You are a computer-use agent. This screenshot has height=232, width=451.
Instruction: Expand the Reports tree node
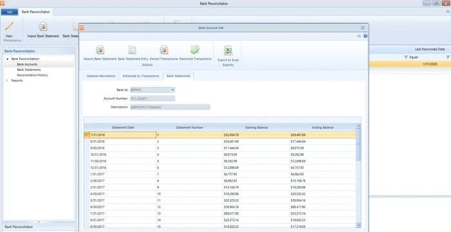coord(7,81)
